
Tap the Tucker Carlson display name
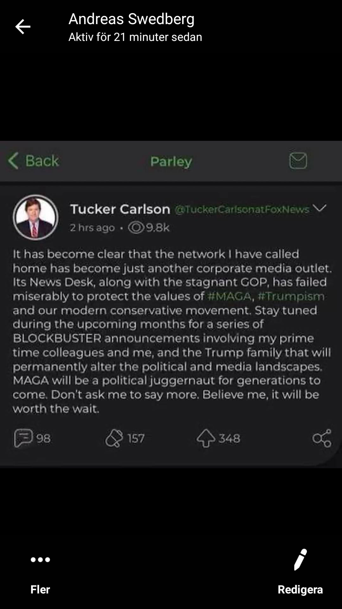click(120, 209)
